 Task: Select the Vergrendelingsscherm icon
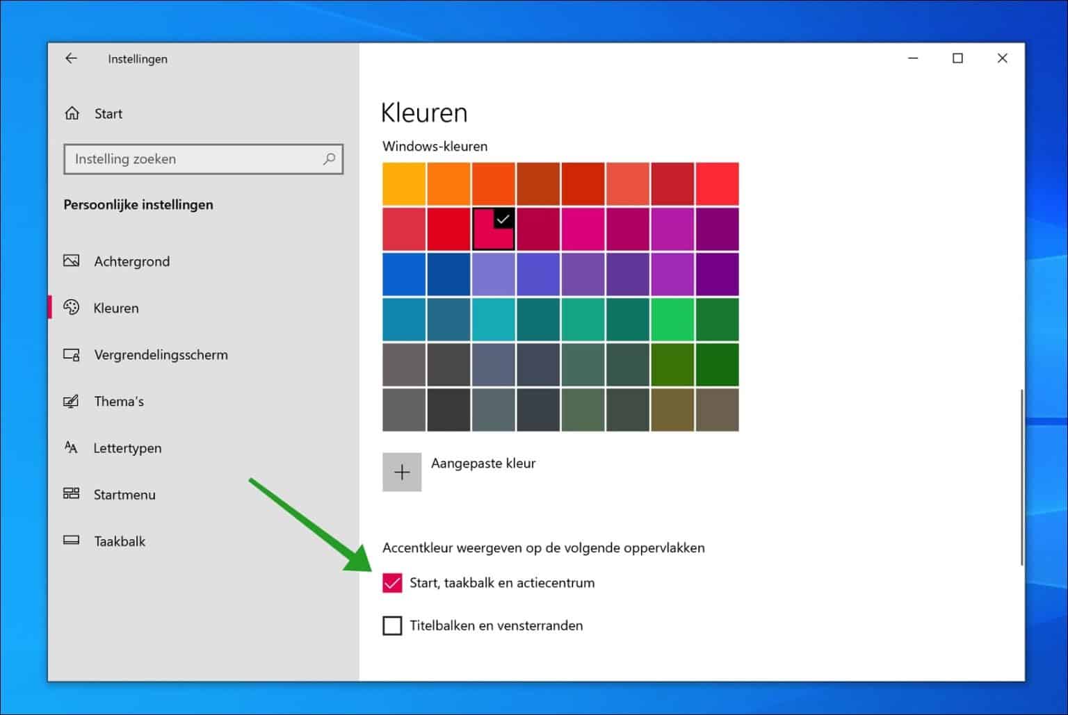pyautogui.click(x=72, y=354)
